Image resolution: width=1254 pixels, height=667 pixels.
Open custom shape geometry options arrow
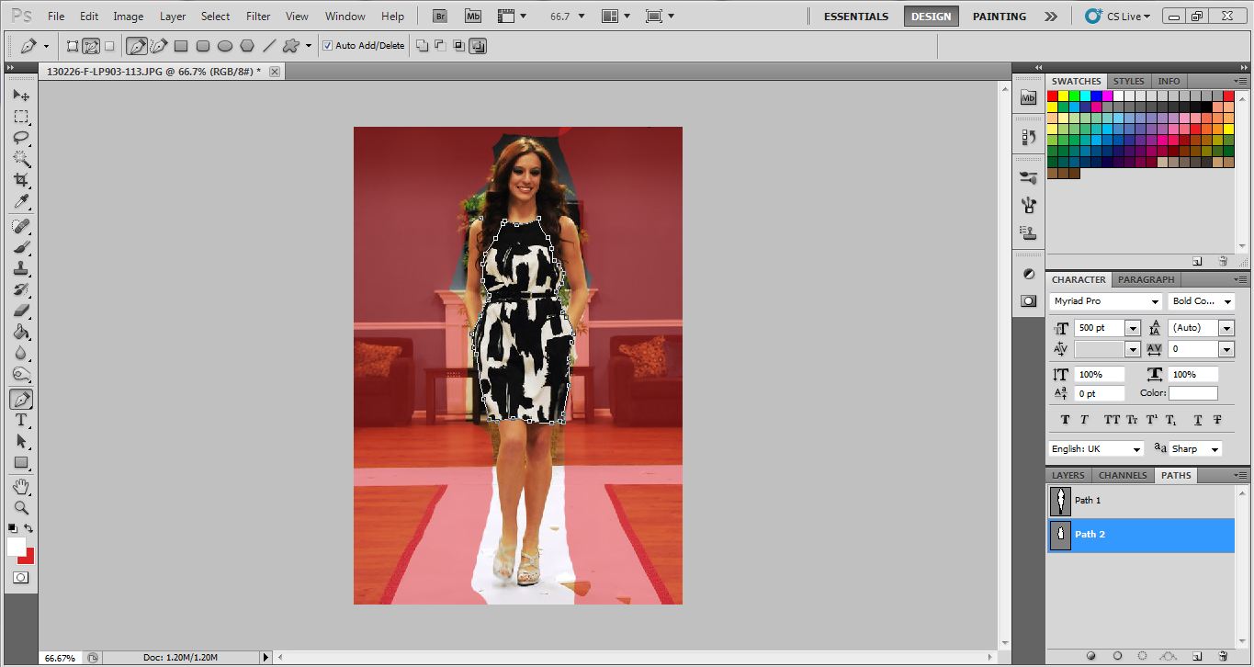309,45
